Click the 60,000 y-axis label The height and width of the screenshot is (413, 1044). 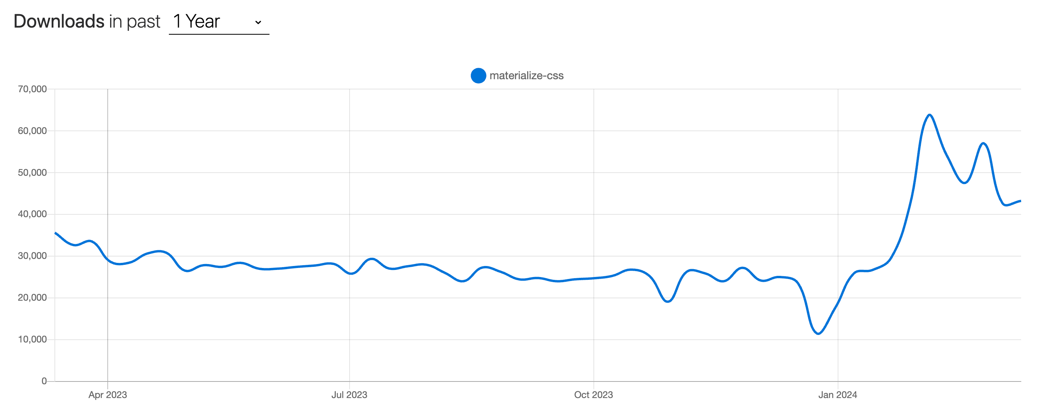click(32, 131)
